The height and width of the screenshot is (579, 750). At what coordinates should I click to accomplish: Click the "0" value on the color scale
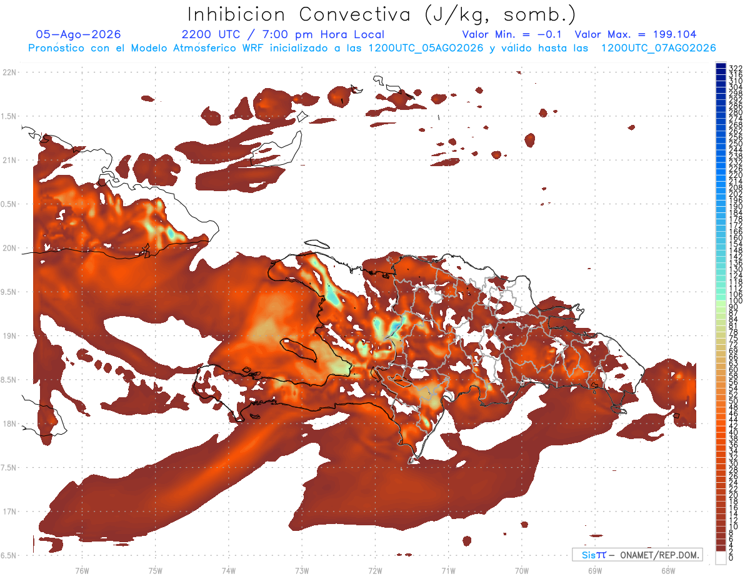(x=731, y=557)
